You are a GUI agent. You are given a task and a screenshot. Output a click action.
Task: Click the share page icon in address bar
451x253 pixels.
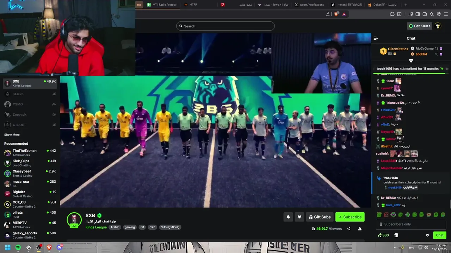tap(328, 14)
